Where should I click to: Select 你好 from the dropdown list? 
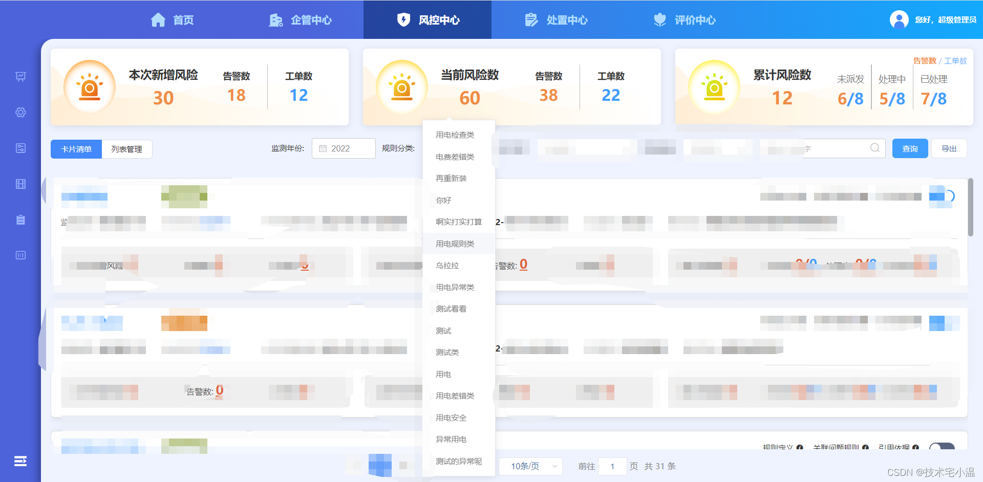coord(459,200)
